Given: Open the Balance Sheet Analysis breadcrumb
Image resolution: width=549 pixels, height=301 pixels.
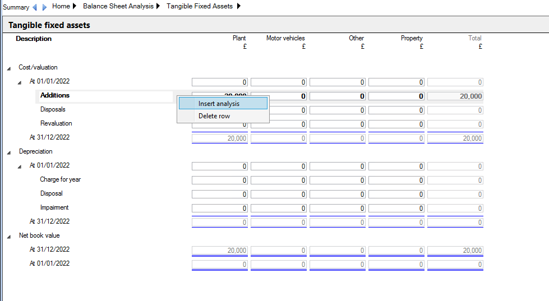Looking at the screenshot, I should 118,6.
